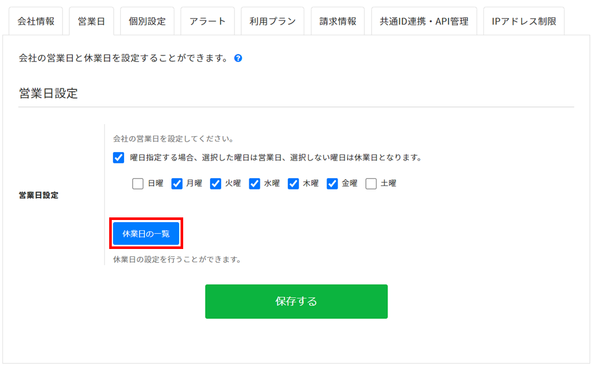Screen dimensions: 593x367
Task: Click the 月曜 label text
Action: (x=194, y=183)
